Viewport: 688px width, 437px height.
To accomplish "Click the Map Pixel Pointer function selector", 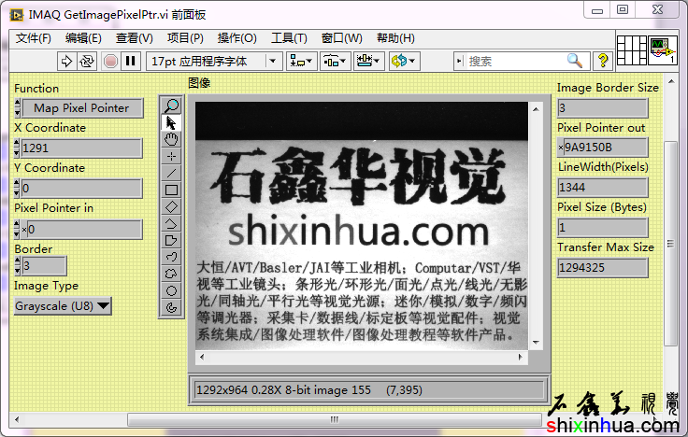I will pyautogui.click(x=82, y=108).
